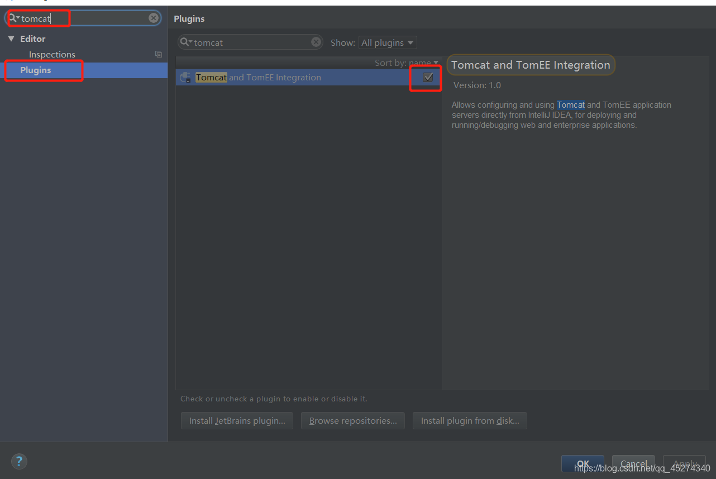Click the enable or disable hint text
Screen dimensions: 716x479
click(274, 399)
